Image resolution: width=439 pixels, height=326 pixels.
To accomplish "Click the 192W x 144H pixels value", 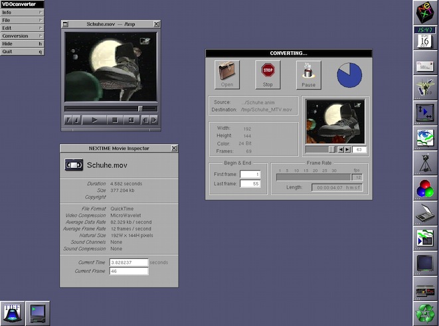I will (x=132, y=236).
